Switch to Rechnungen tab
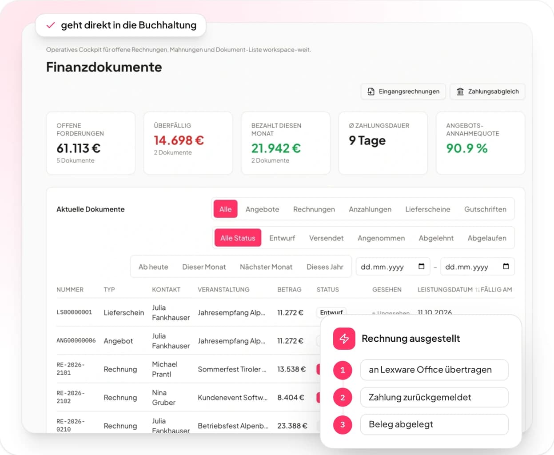 coord(314,209)
